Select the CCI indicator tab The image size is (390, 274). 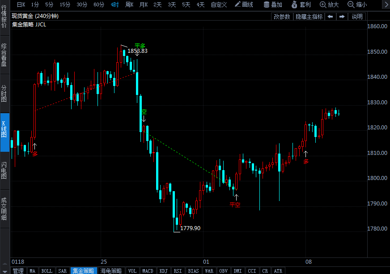[252, 271]
